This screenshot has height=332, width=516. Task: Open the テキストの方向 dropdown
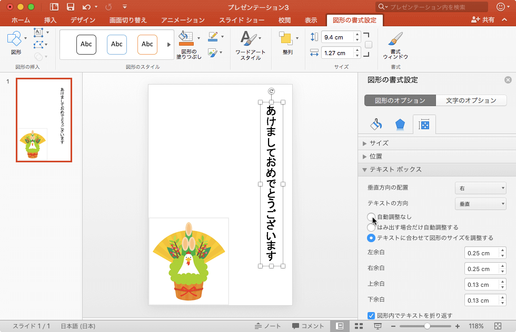point(480,204)
